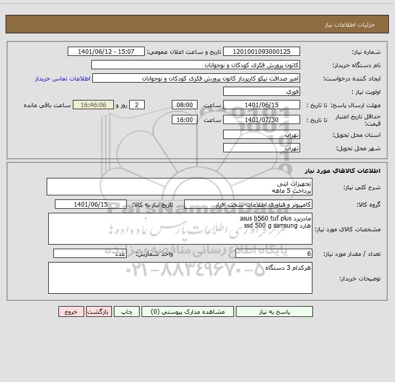The image size is (395, 382).
Task: Click request creator field 'امیر صداقت نیکو'
Action: [x=196, y=78]
